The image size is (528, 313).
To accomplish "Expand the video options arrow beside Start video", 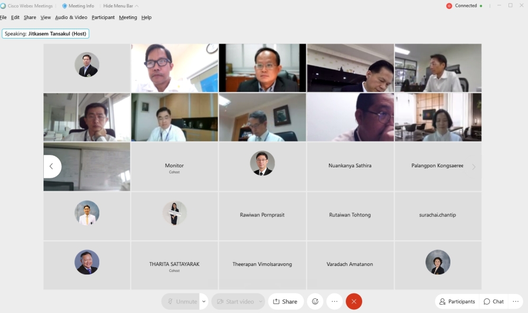I will coord(260,301).
